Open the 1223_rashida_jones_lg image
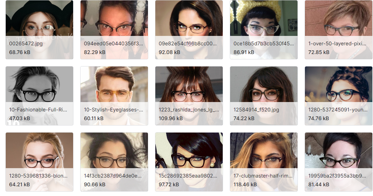The height and width of the screenshot is (196, 373). click(x=189, y=96)
